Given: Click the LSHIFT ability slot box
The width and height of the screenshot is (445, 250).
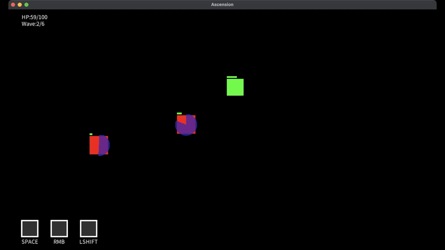Looking at the screenshot, I should tap(88, 228).
